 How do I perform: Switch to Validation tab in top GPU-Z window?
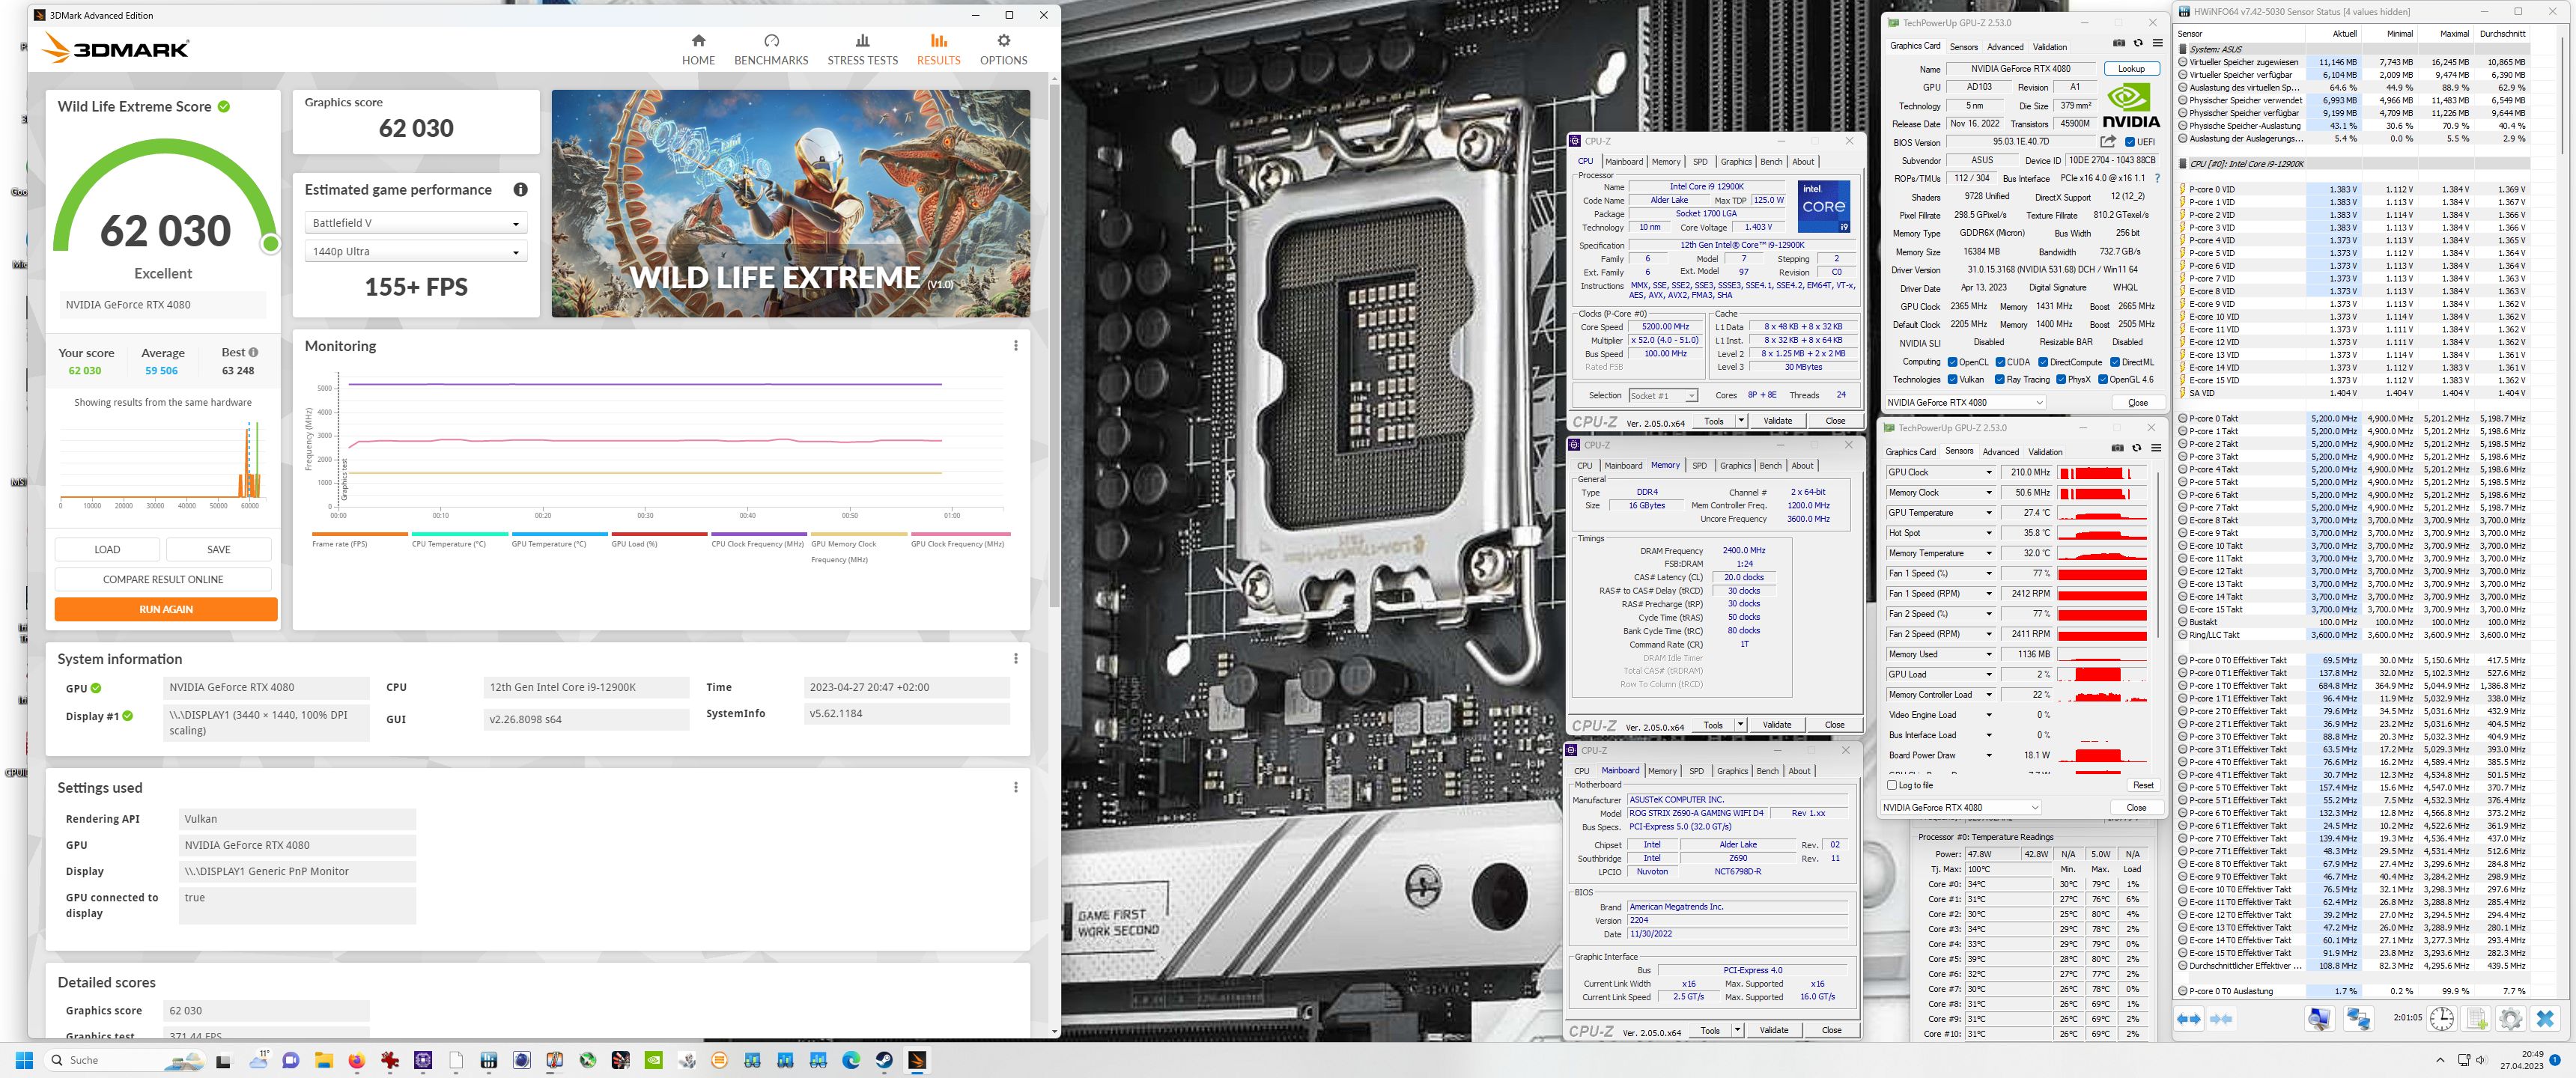click(x=2050, y=47)
